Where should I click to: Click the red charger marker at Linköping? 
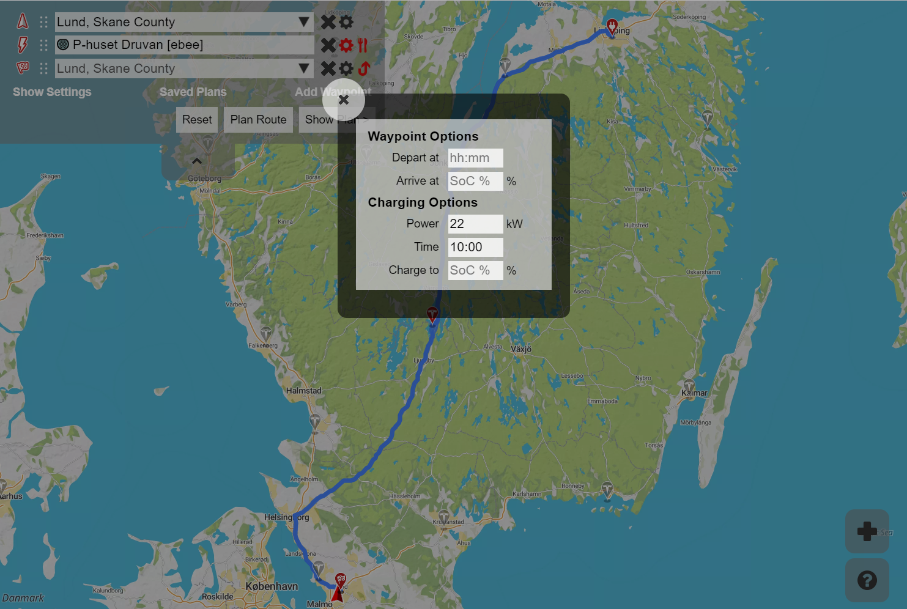(x=612, y=27)
